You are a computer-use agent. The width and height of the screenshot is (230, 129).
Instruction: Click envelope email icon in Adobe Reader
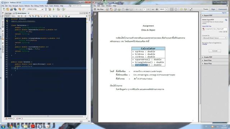point(131,9)
